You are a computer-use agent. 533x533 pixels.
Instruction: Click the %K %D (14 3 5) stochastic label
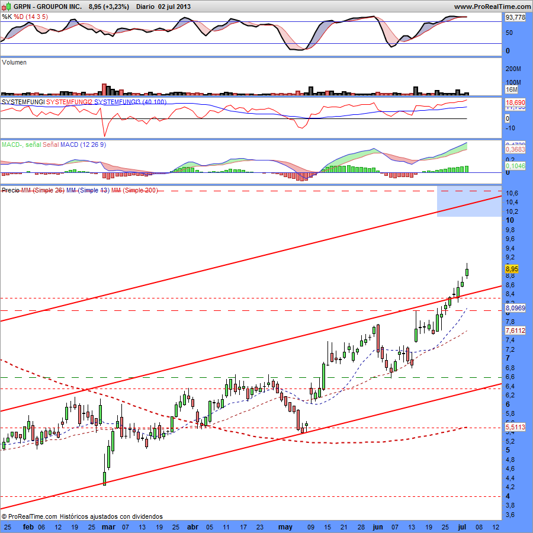[x=25, y=17]
